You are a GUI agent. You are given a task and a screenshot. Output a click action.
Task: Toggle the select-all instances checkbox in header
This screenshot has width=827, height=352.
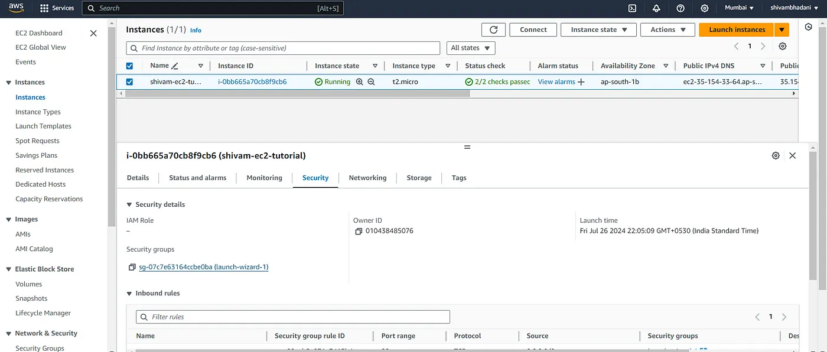coord(130,66)
